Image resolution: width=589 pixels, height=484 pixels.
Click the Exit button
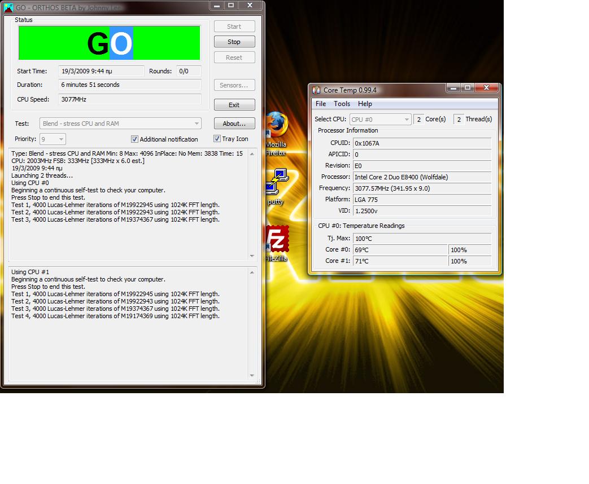point(234,105)
